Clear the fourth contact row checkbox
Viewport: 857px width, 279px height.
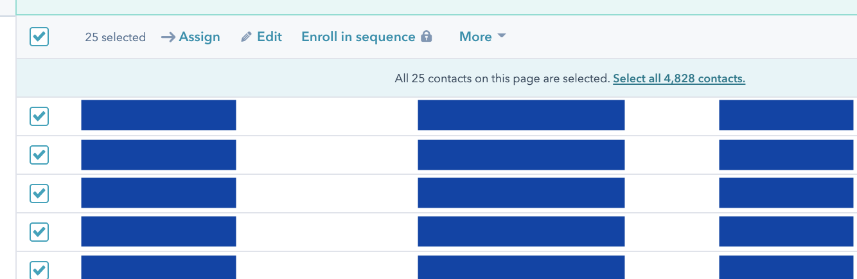[x=39, y=231]
